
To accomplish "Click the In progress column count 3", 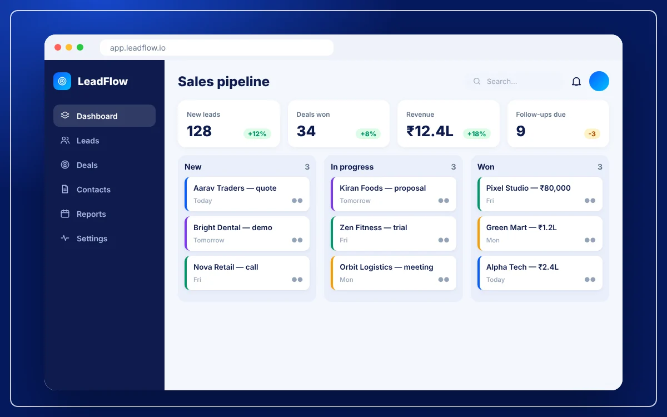I will (454, 167).
